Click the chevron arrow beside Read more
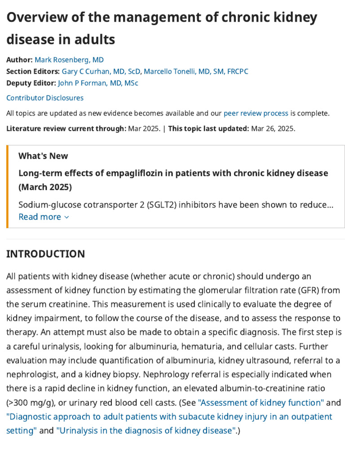The image size is (345, 460). pyautogui.click(x=67, y=217)
